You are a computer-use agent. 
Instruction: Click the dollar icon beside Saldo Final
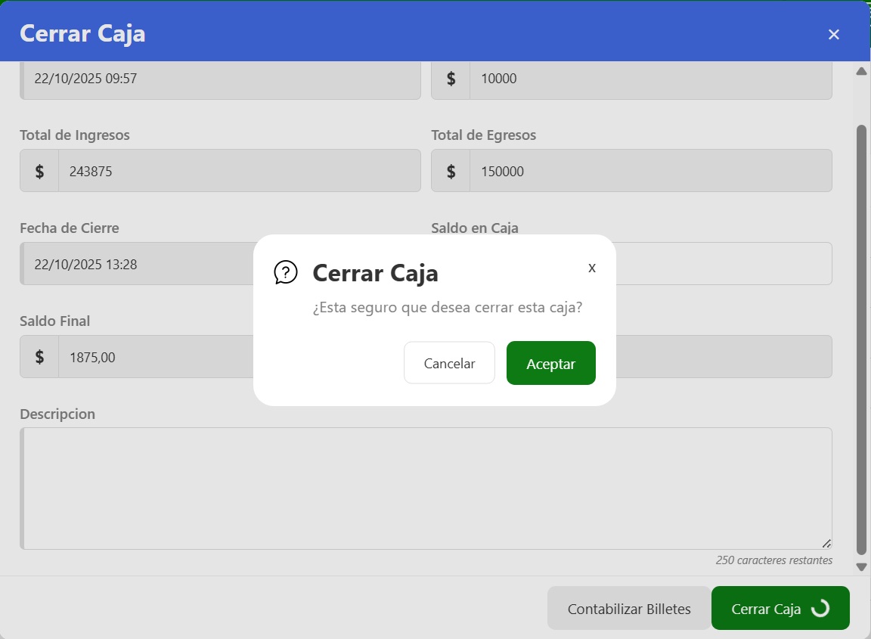39,357
